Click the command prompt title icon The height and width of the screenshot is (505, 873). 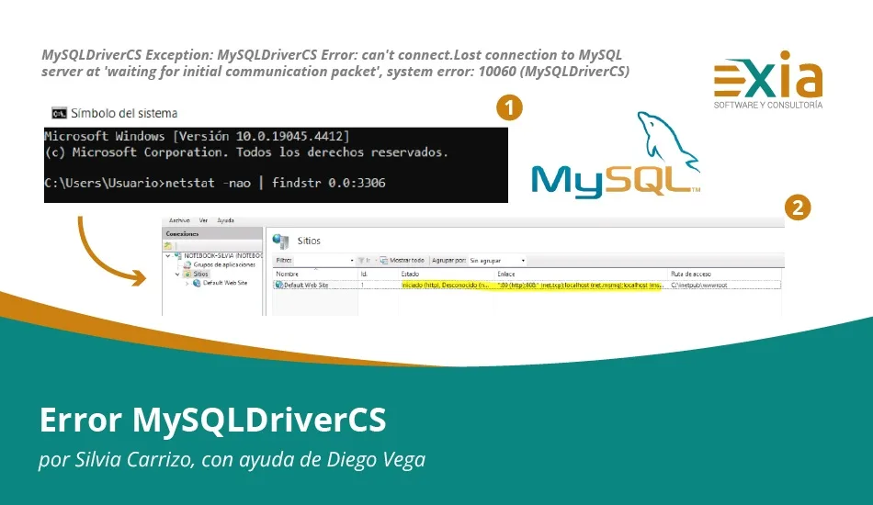click(x=59, y=113)
